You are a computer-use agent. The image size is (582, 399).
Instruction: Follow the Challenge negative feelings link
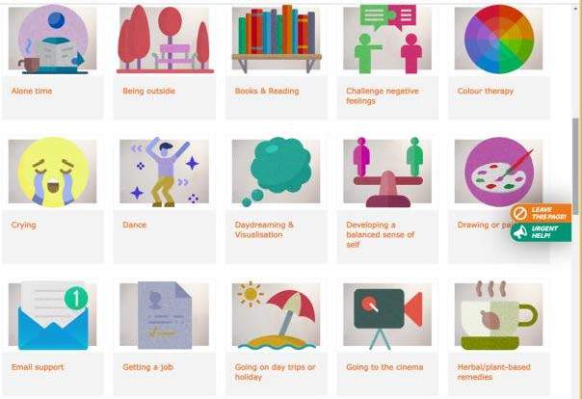point(383,95)
